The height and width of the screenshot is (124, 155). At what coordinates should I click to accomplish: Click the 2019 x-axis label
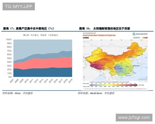pos(70,81)
